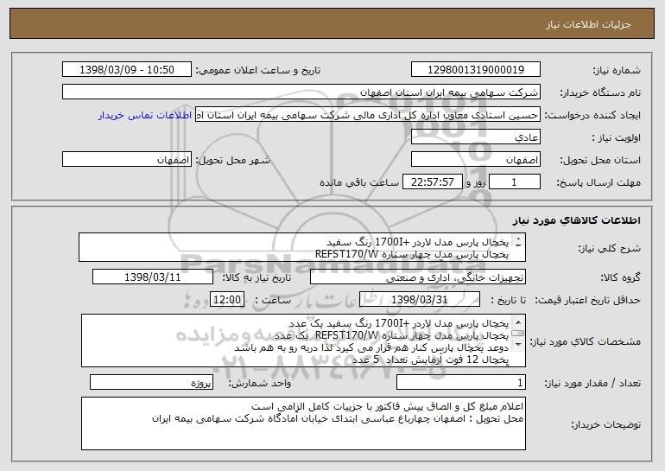Click the شهر محل تحویل field اصفهان

pyautogui.click(x=127, y=160)
